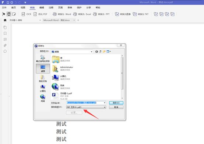Close the 无标题-1-复制 document tab
204x144 pixels.
(x=40, y=20)
